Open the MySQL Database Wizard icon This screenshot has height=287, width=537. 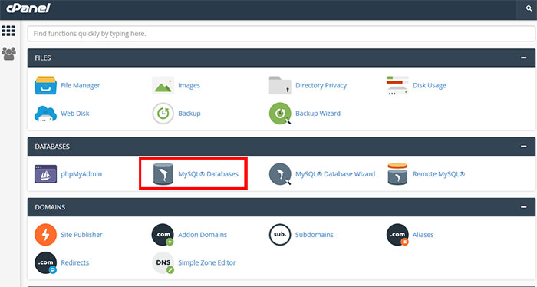pos(280,174)
